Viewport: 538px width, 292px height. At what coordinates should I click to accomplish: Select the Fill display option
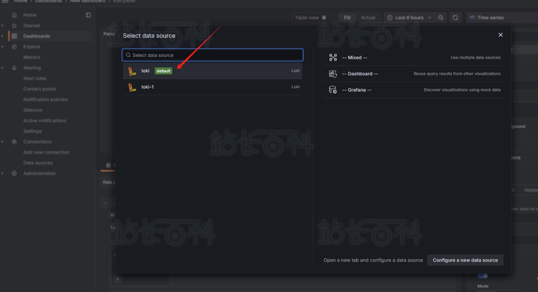click(347, 18)
